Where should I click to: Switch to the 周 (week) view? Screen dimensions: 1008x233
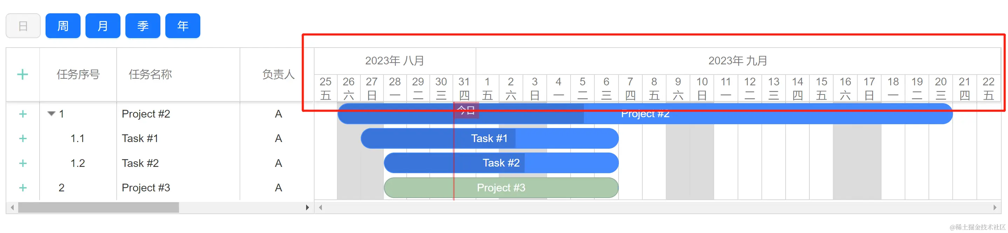coord(63,26)
